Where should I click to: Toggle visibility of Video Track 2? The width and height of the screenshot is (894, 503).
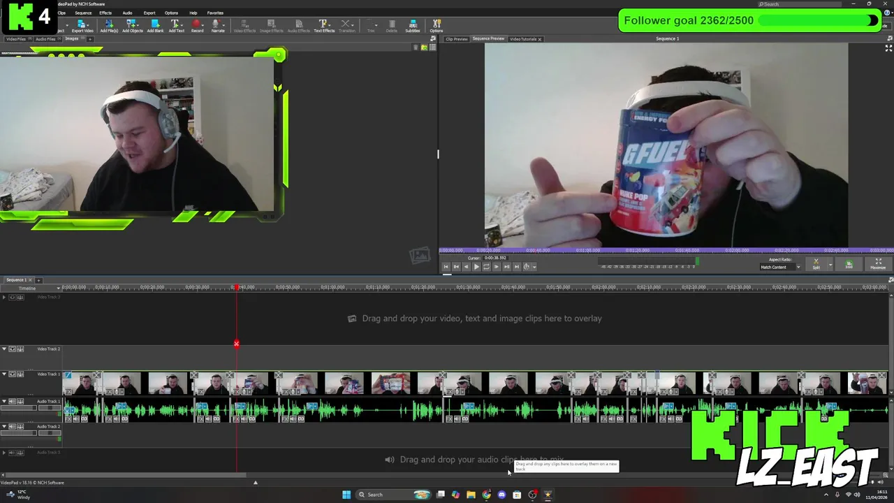click(12, 349)
